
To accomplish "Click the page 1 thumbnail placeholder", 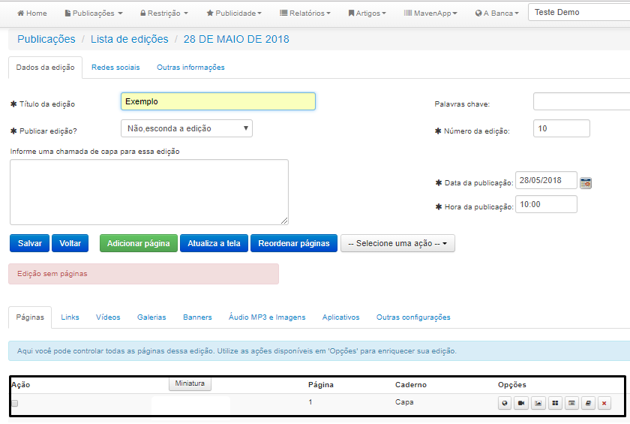I will [x=191, y=404].
